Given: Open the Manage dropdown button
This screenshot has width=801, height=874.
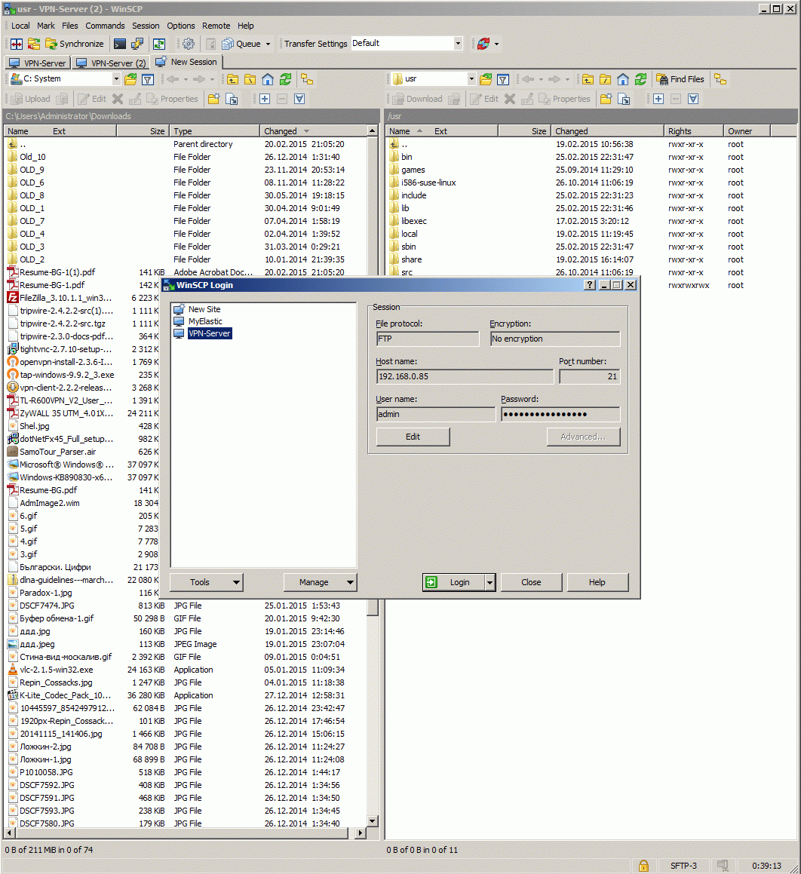Looking at the screenshot, I should pos(320,582).
